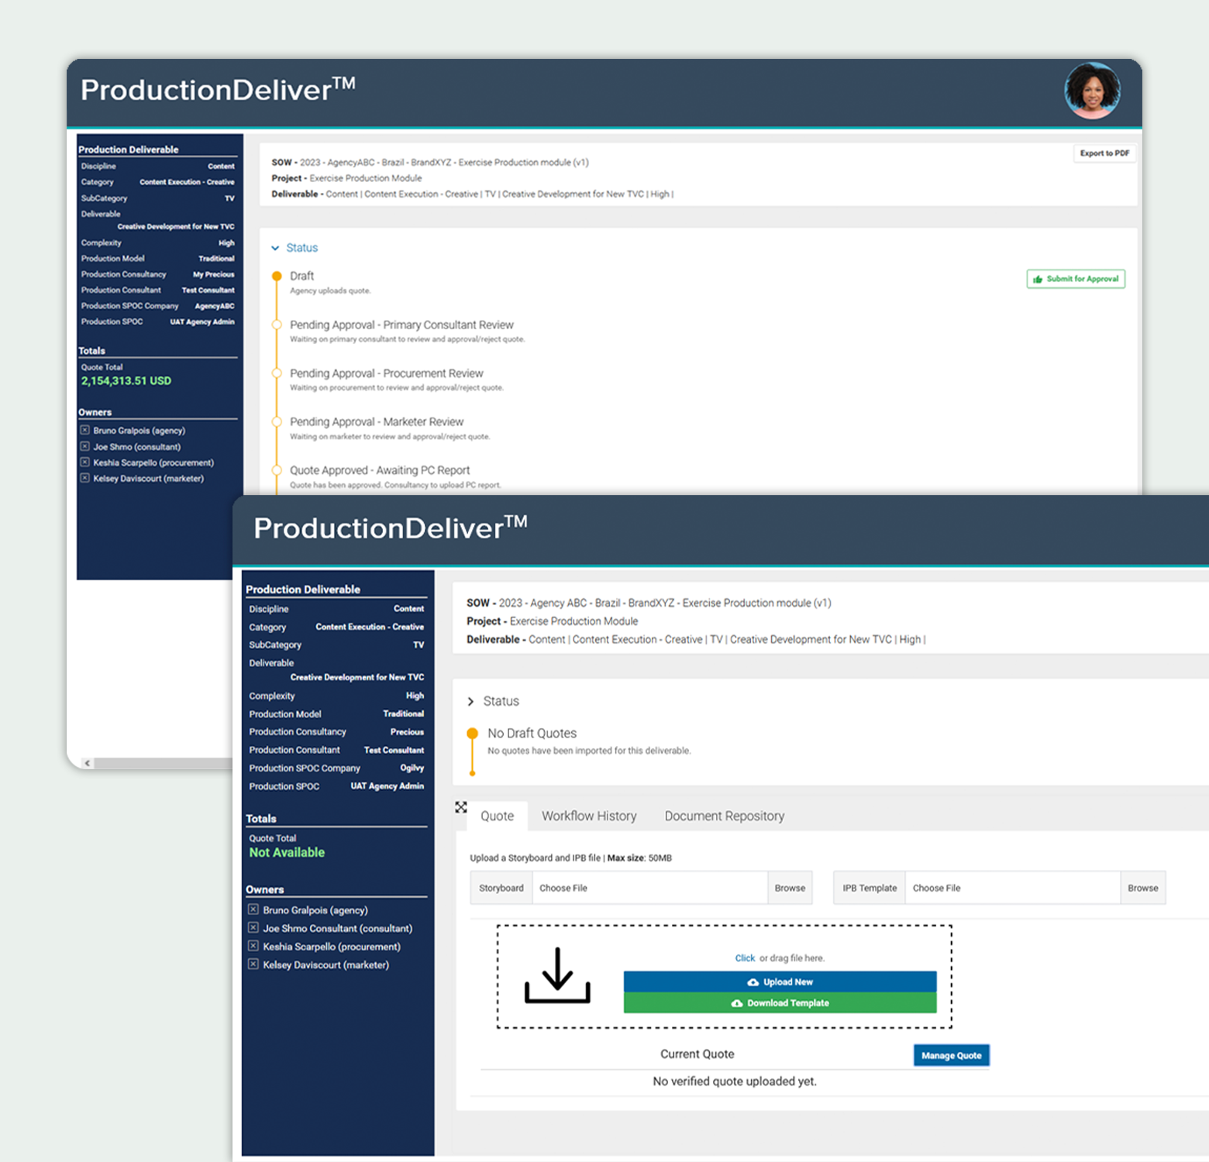Toggle Joe Shmo Consultant owner checkbox

coord(253,928)
